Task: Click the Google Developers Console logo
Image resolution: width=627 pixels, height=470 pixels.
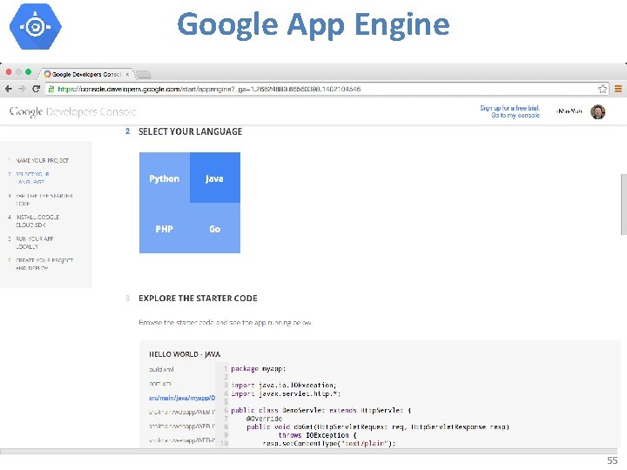Action: pyautogui.click(x=73, y=111)
